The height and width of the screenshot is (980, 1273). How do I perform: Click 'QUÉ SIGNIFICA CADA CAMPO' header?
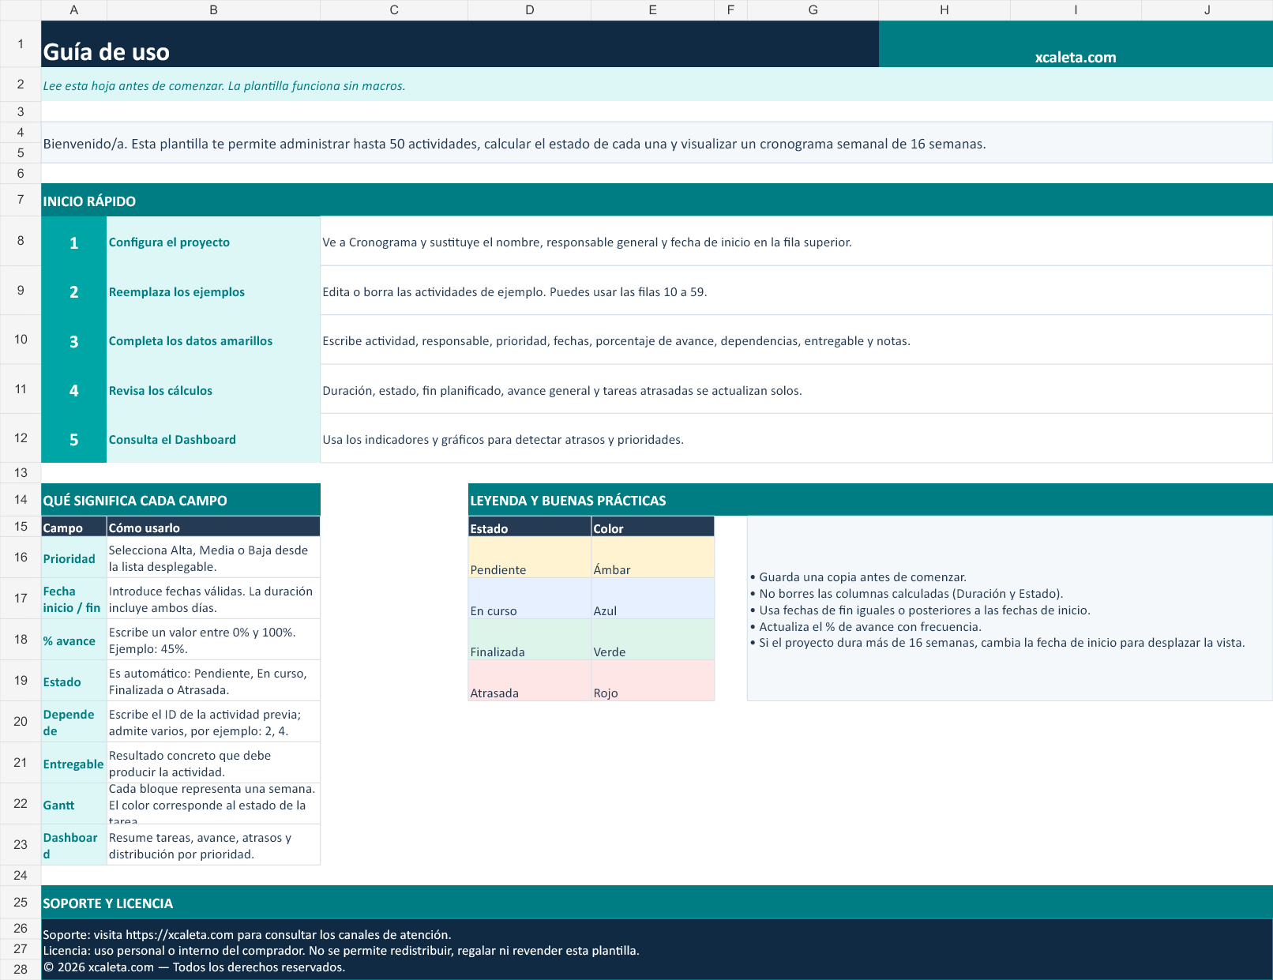[181, 500]
